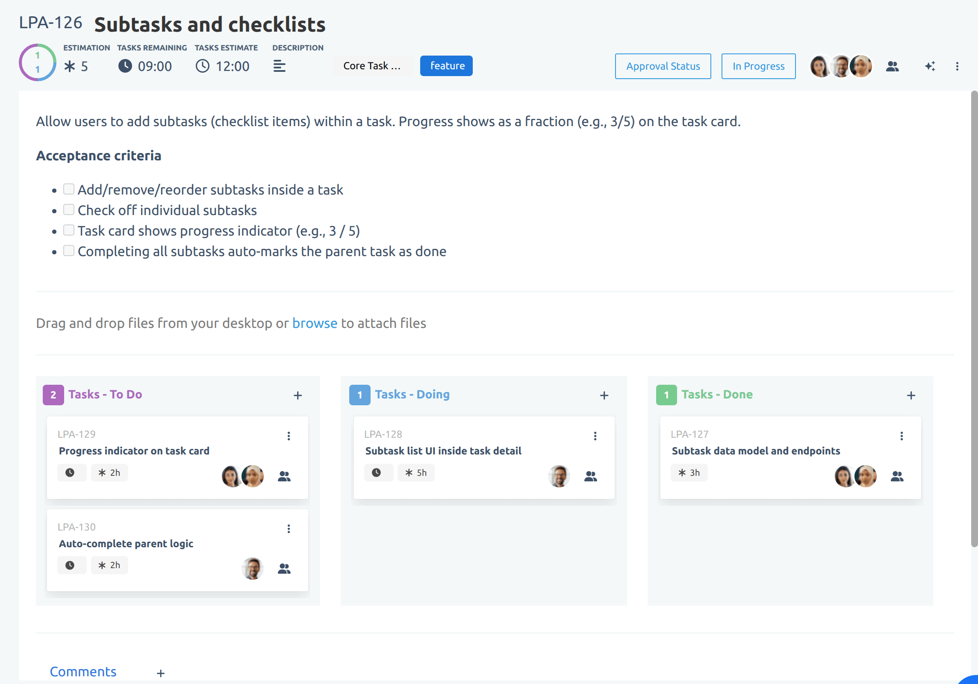Open the 'In Progress' status dropdown

coord(758,66)
